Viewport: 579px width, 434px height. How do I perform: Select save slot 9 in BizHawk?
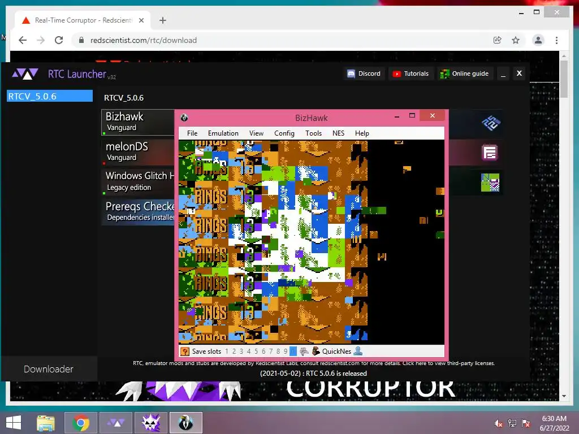(286, 351)
